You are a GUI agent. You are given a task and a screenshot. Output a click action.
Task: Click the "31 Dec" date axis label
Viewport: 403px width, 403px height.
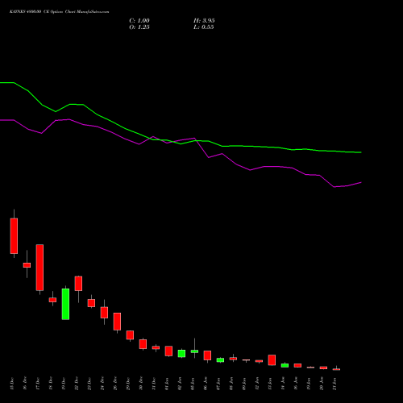coord(154,384)
